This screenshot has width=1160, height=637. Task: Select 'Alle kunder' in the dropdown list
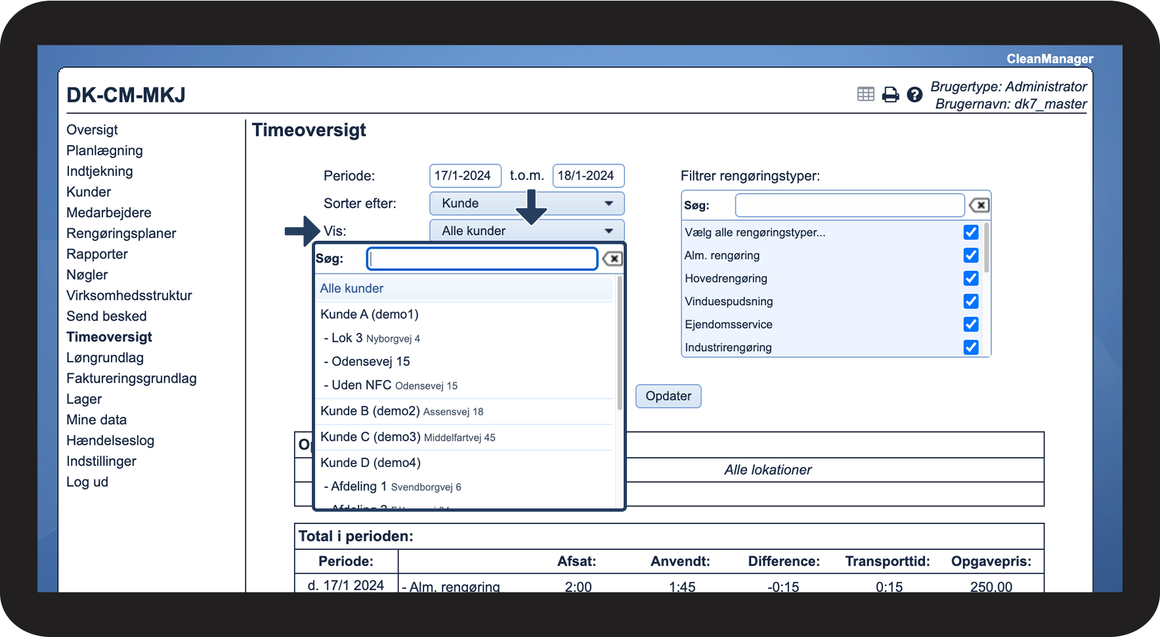[x=464, y=289]
